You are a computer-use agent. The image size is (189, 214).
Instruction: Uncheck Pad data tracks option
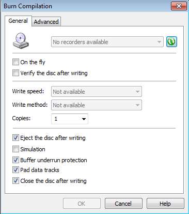click(15, 170)
